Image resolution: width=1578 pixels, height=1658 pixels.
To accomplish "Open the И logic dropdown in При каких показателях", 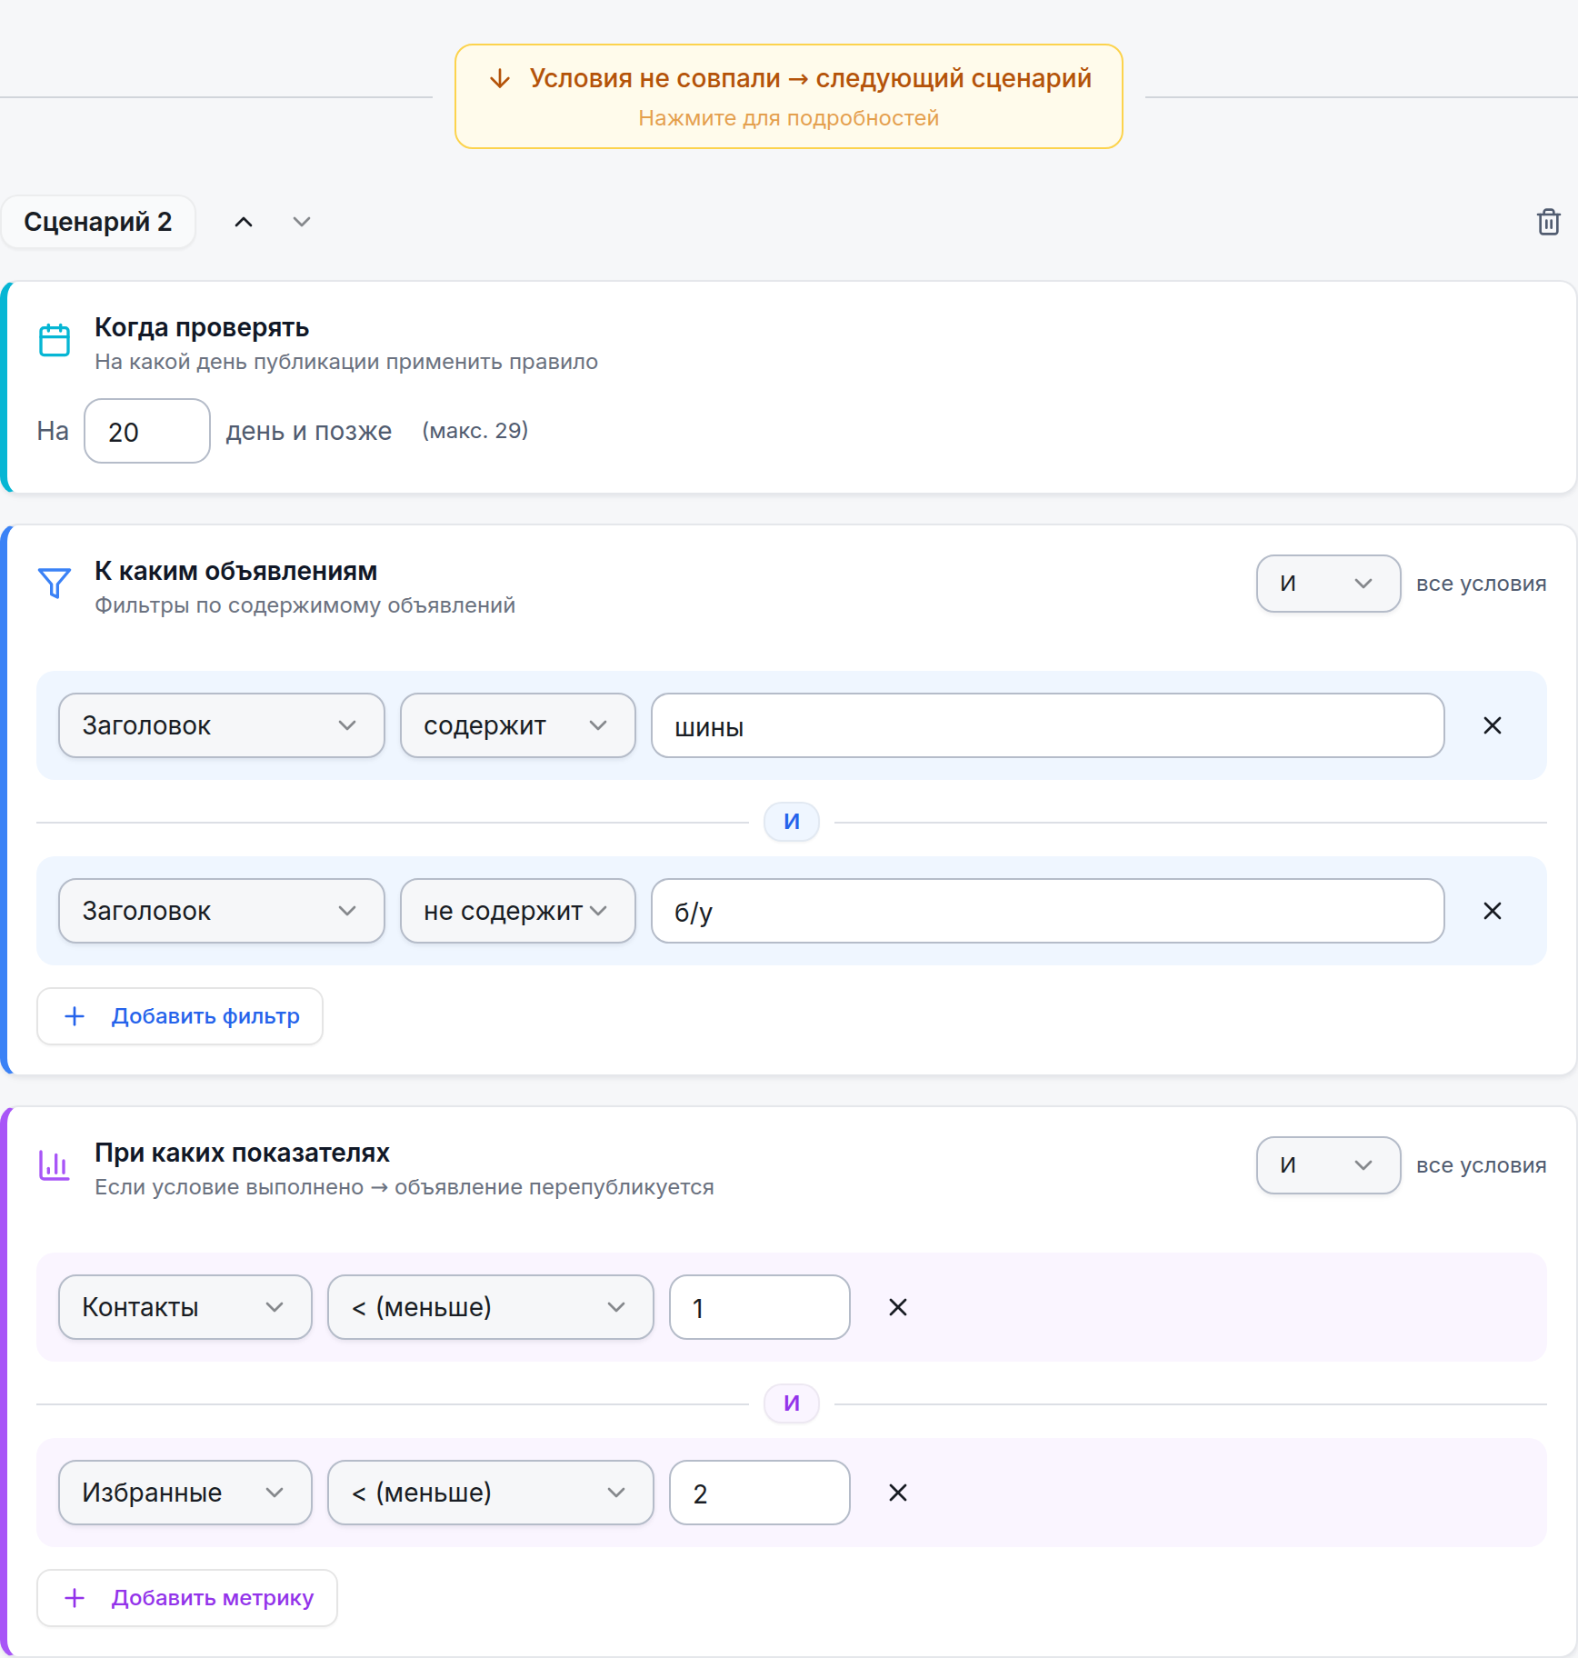I will coord(1328,1165).
